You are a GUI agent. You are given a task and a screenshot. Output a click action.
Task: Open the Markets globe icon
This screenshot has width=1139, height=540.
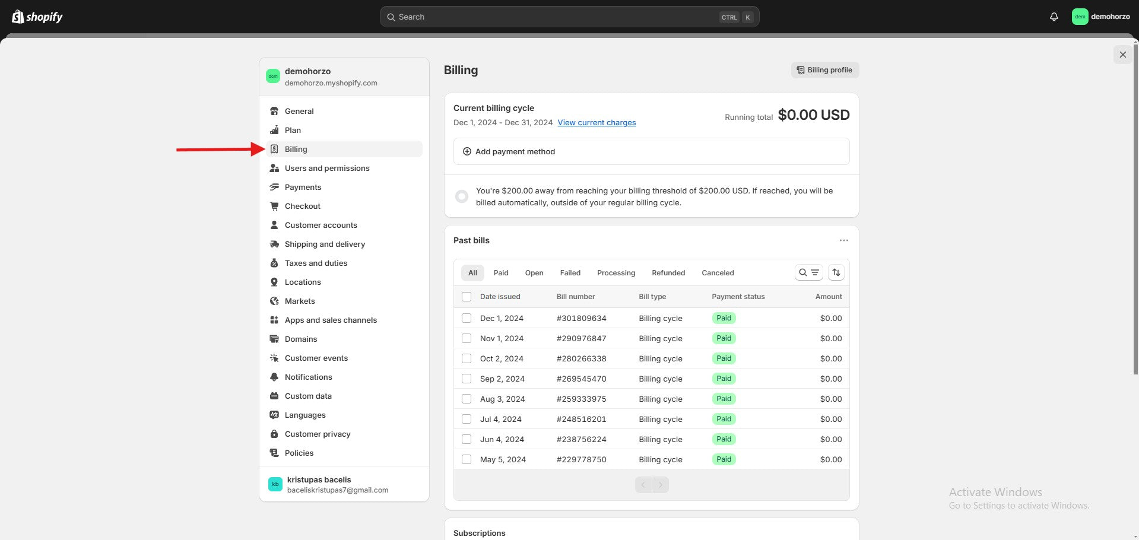pos(274,301)
